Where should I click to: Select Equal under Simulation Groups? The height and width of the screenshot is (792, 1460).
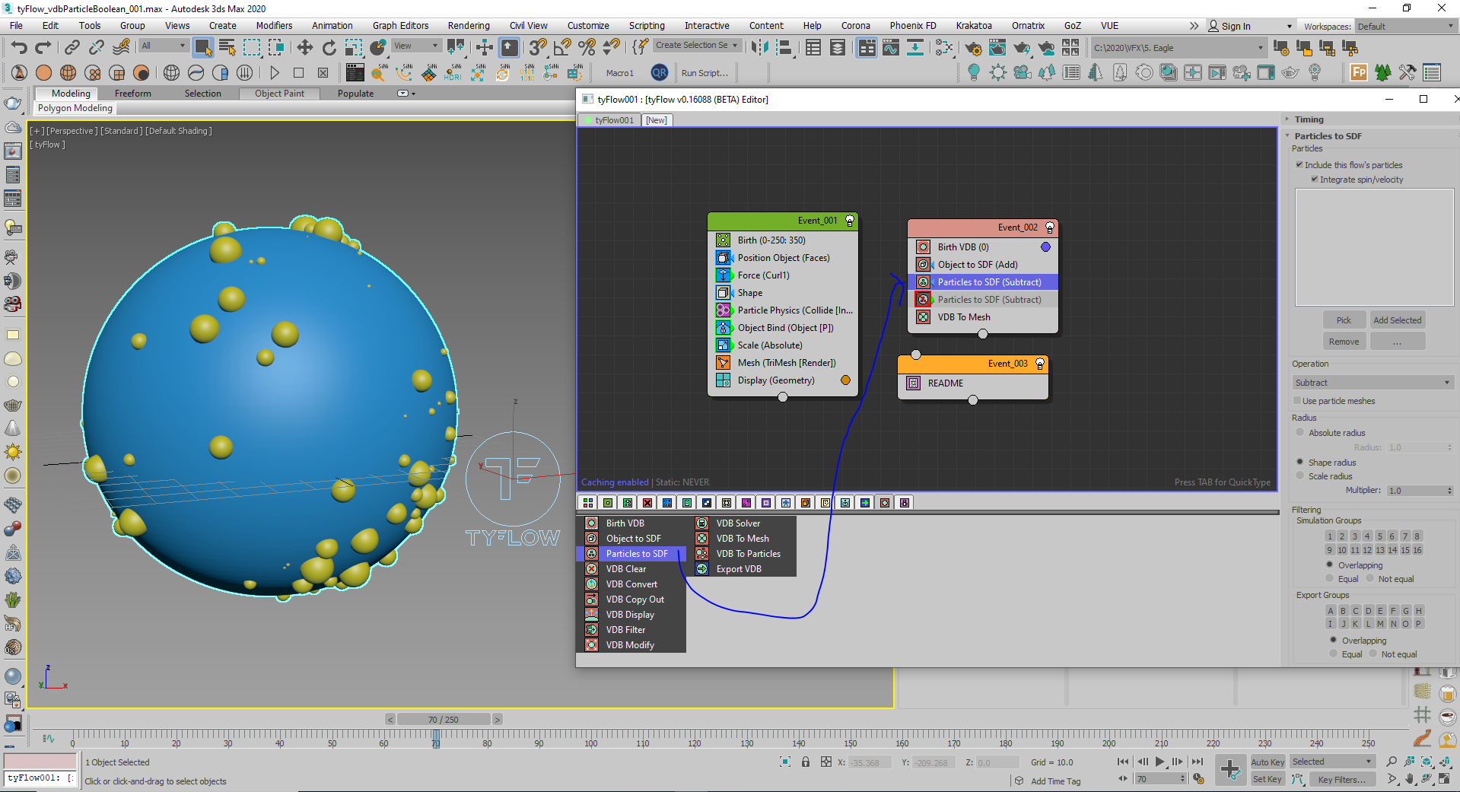[1330, 579]
